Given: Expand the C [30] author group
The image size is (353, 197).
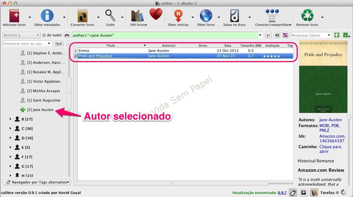Looking at the screenshot, I should pos(10,128).
